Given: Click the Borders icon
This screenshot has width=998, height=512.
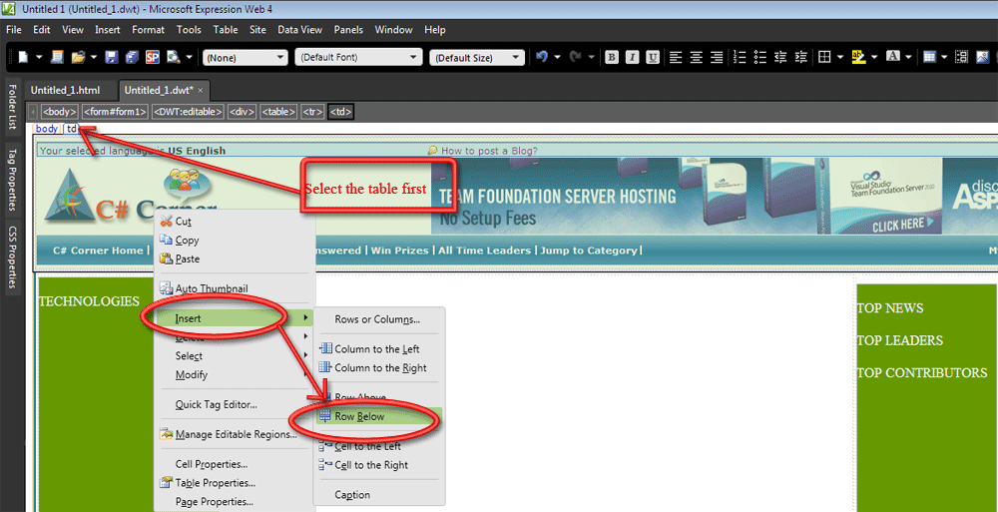Looking at the screenshot, I should (825, 57).
